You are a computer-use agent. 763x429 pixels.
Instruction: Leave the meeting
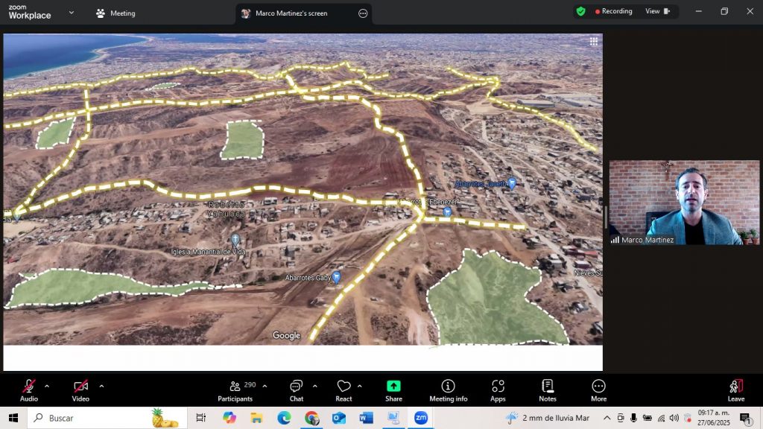pos(735,390)
